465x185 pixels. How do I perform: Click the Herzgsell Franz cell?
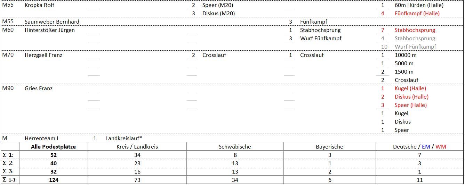tap(43, 55)
